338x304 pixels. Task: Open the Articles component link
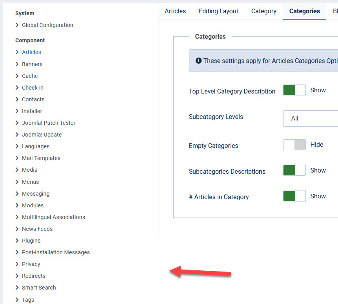(x=31, y=52)
